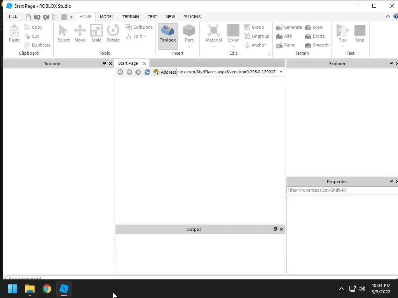Start the Play test
The image size is (398, 298).
coord(342,33)
